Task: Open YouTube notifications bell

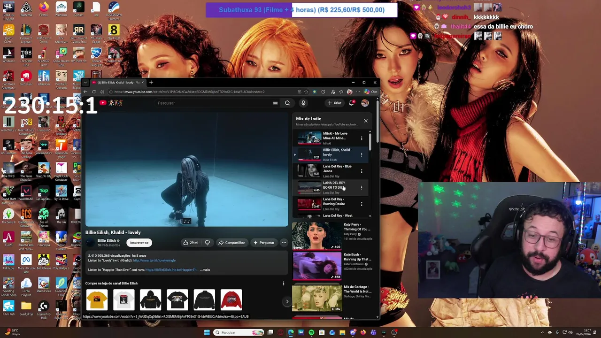Action: 352,103
